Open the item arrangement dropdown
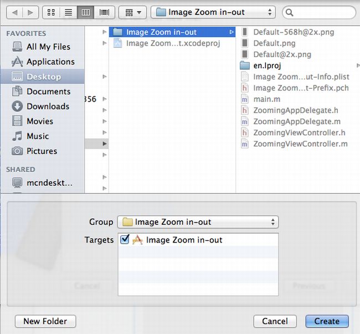The image size is (360, 334). tap(133, 12)
